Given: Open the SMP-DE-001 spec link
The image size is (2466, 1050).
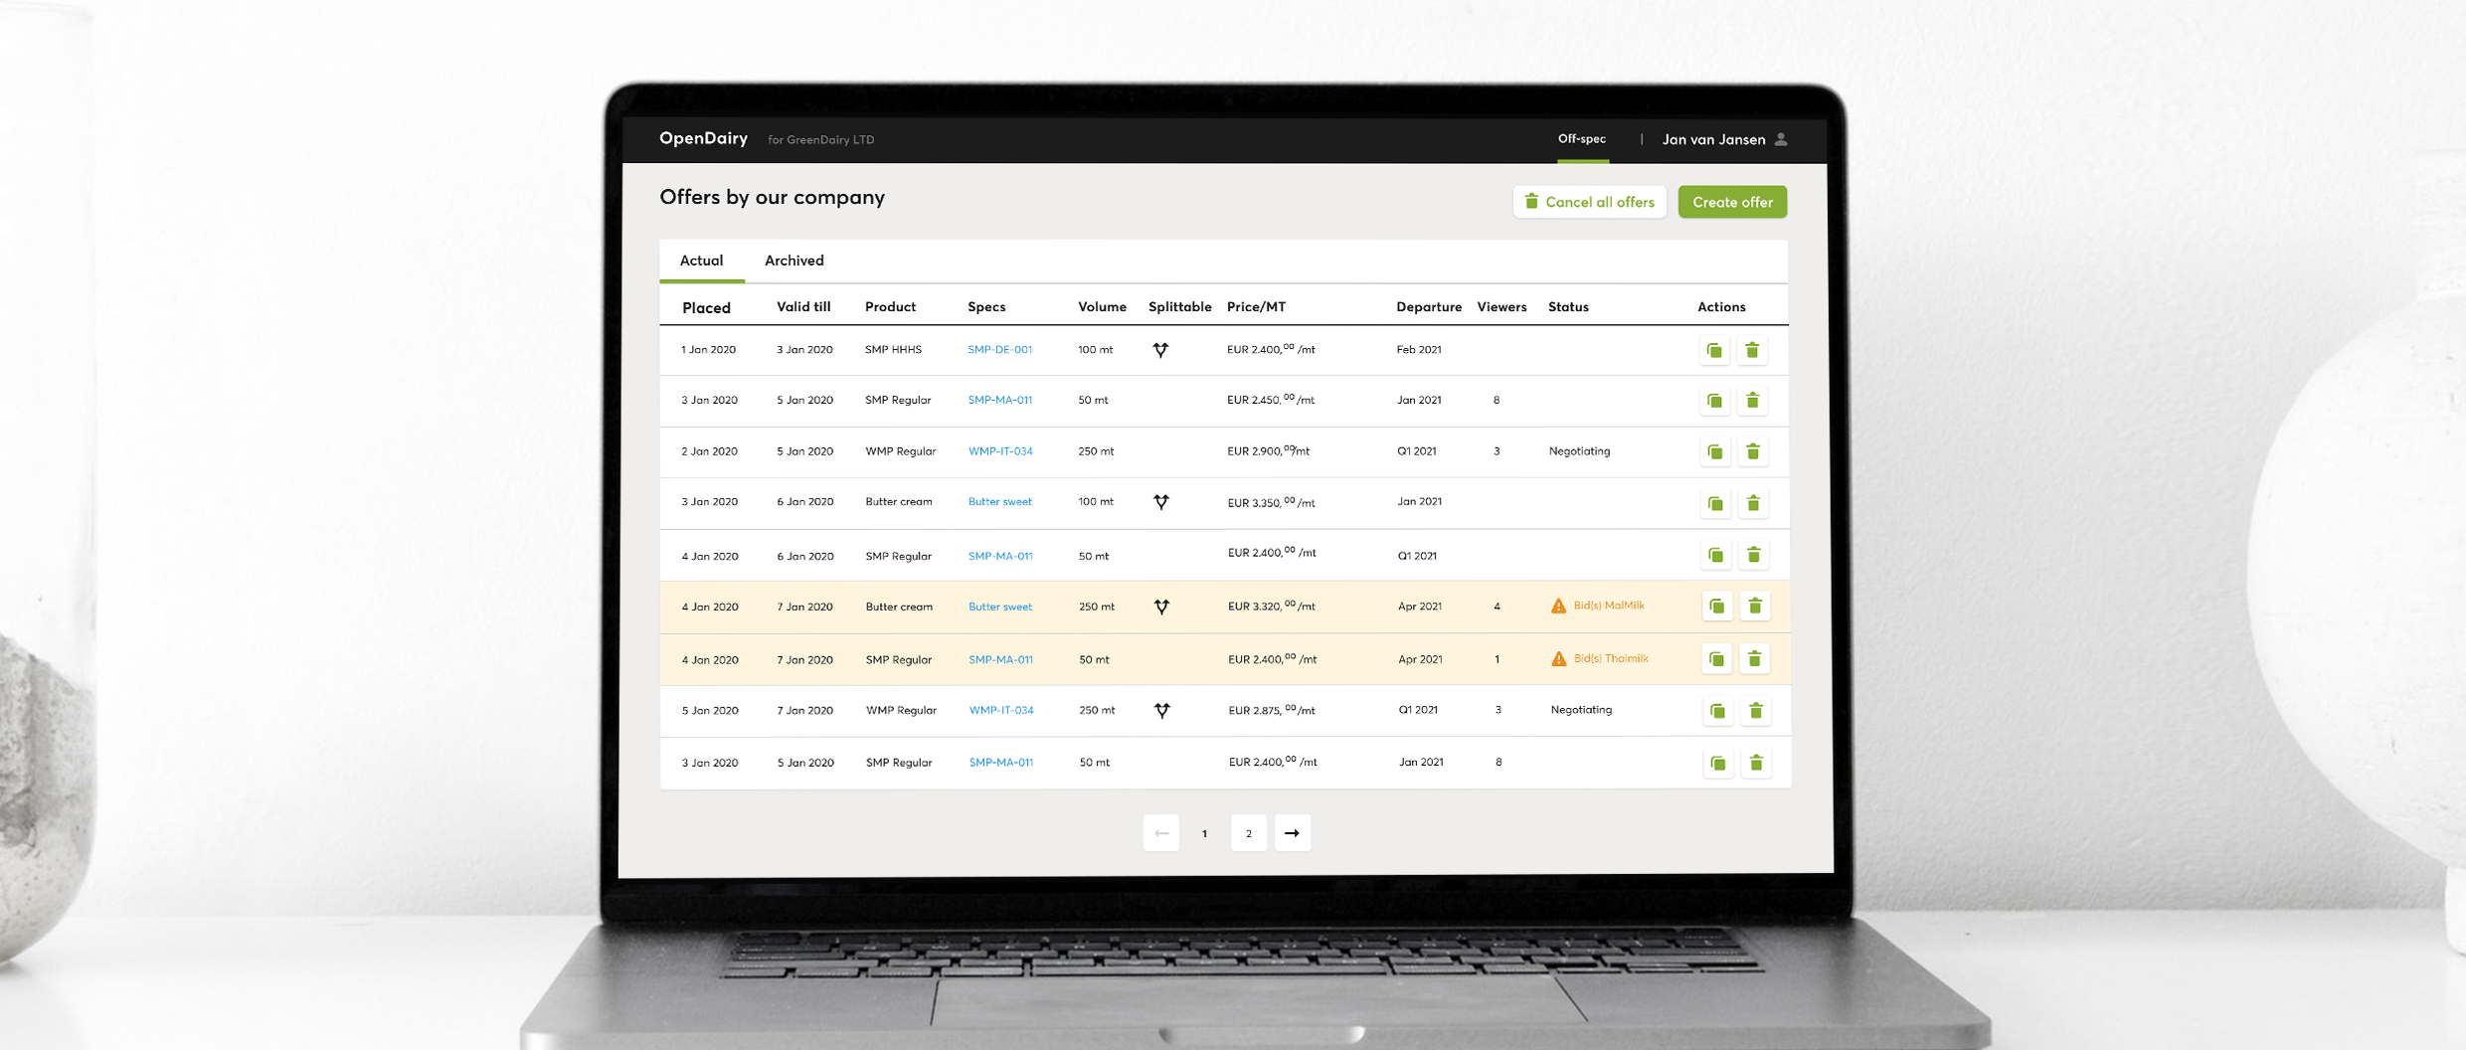Looking at the screenshot, I should 999,349.
